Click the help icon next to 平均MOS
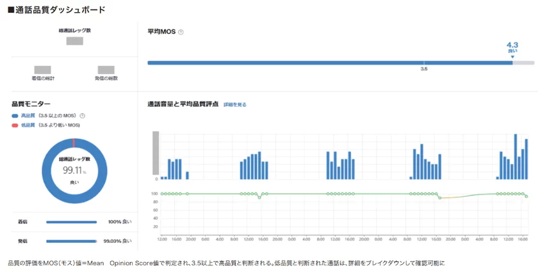Screen dimensions: 538x273 (181, 32)
